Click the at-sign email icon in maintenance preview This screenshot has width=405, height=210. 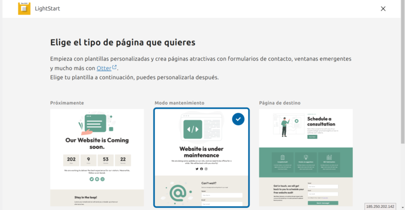[178, 193]
